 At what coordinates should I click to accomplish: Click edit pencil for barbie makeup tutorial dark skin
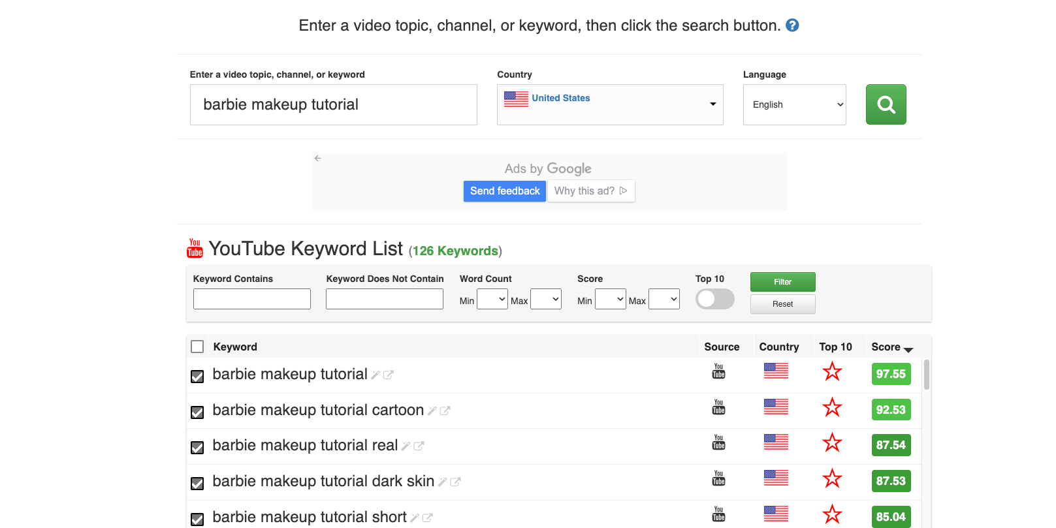coord(442,482)
